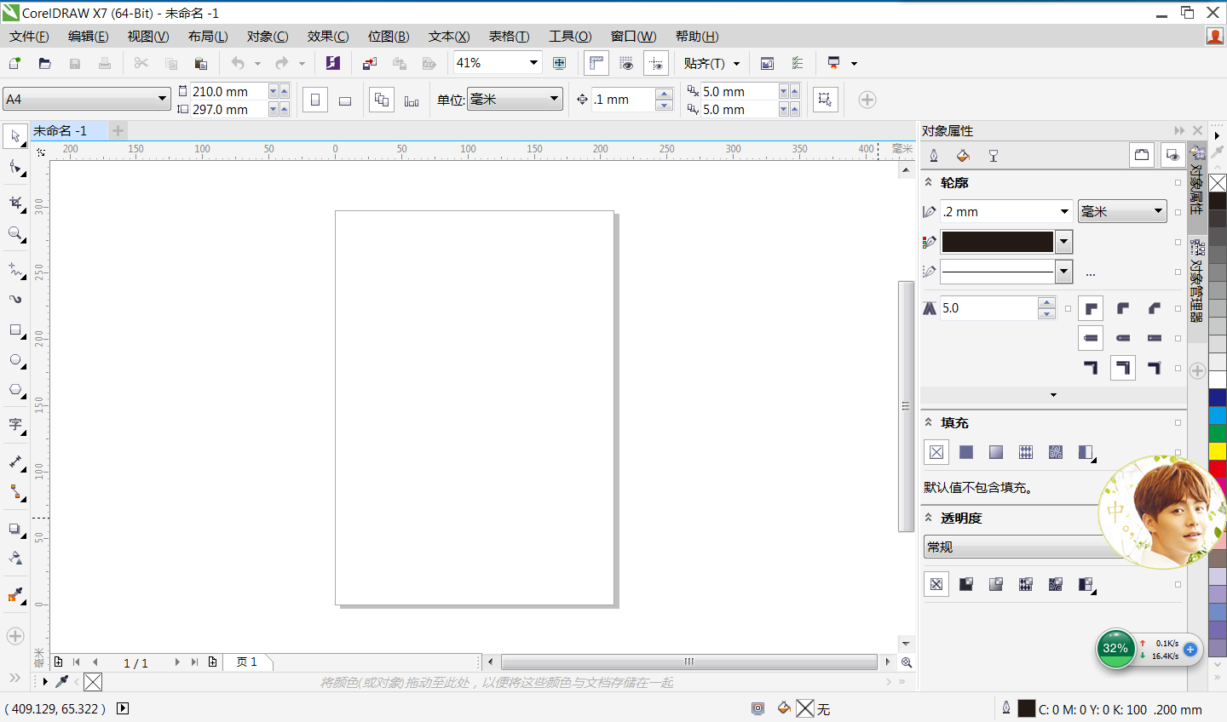
Task: Click the Color Eyedropper tool
Action: pyautogui.click(x=15, y=594)
